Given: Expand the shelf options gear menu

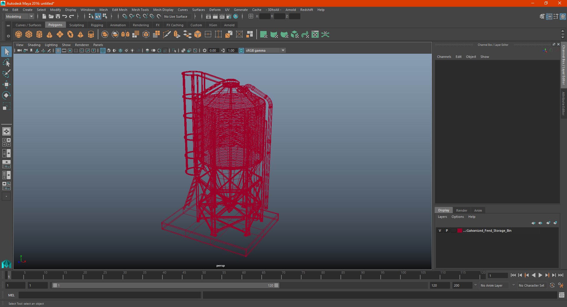Looking at the screenshot, I should (x=8, y=36).
